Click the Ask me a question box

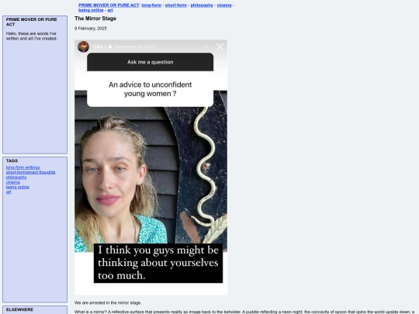pyautogui.click(x=151, y=62)
